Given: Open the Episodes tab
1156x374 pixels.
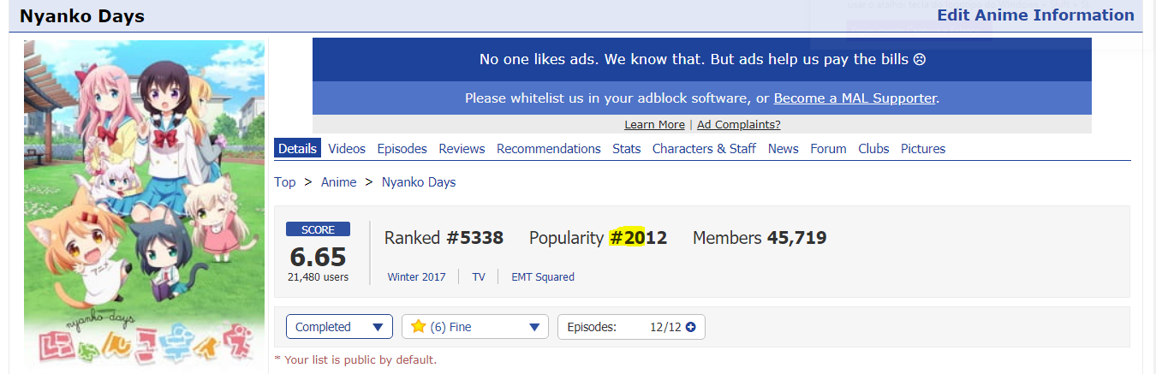Looking at the screenshot, I should click(x=402, y=148).
